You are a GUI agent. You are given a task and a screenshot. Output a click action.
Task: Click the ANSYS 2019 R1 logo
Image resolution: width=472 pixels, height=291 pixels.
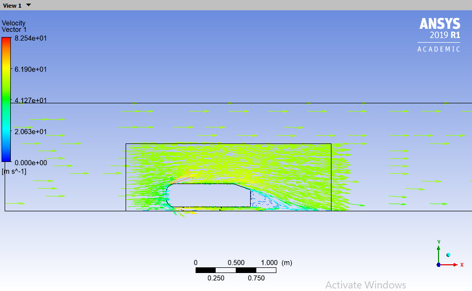pyautogui.click(x=440, y=29)
